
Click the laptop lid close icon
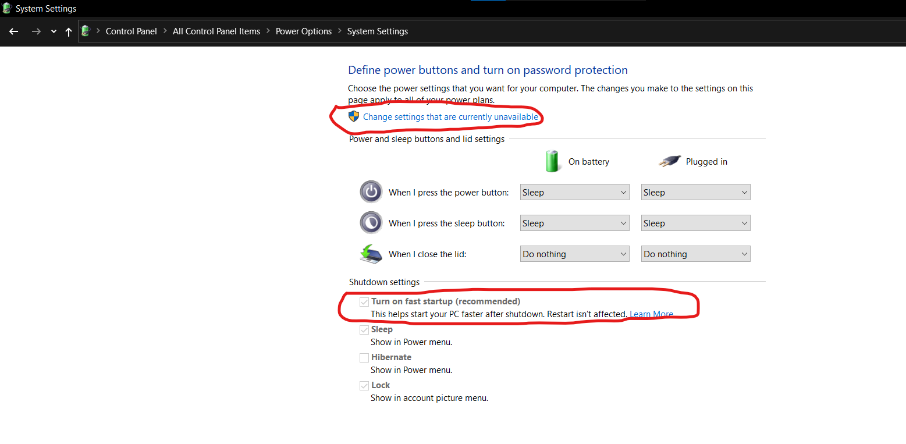[371, 254]
